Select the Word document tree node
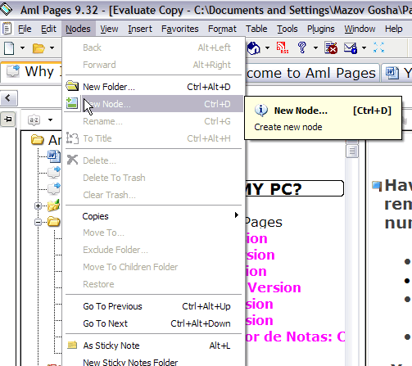The image size is (412, 366). (x=54, y=156)
